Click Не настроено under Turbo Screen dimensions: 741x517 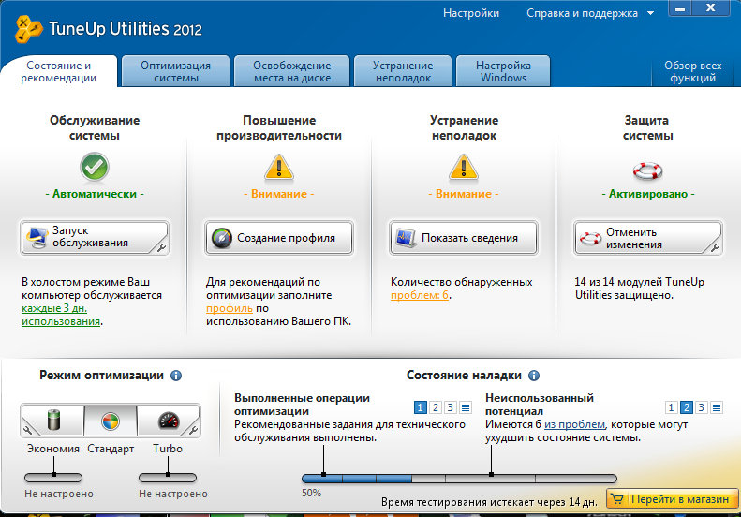tap(173, 494)
